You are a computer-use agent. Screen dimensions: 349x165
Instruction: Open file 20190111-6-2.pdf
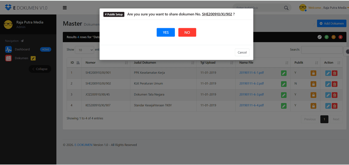[252, 83]
